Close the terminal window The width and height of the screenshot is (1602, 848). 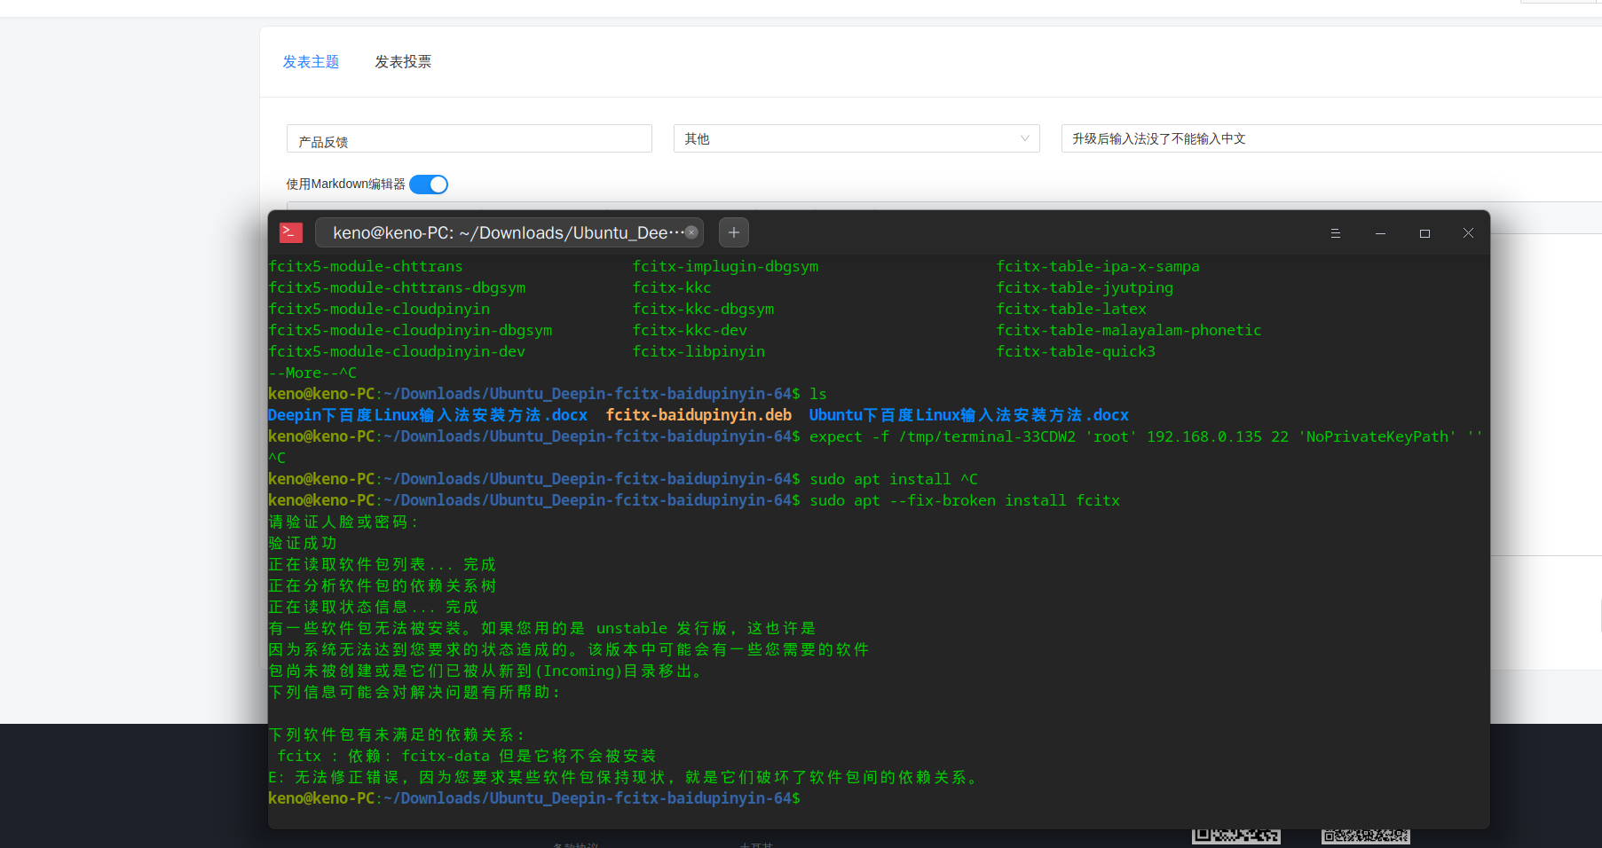click(1468, 233)
